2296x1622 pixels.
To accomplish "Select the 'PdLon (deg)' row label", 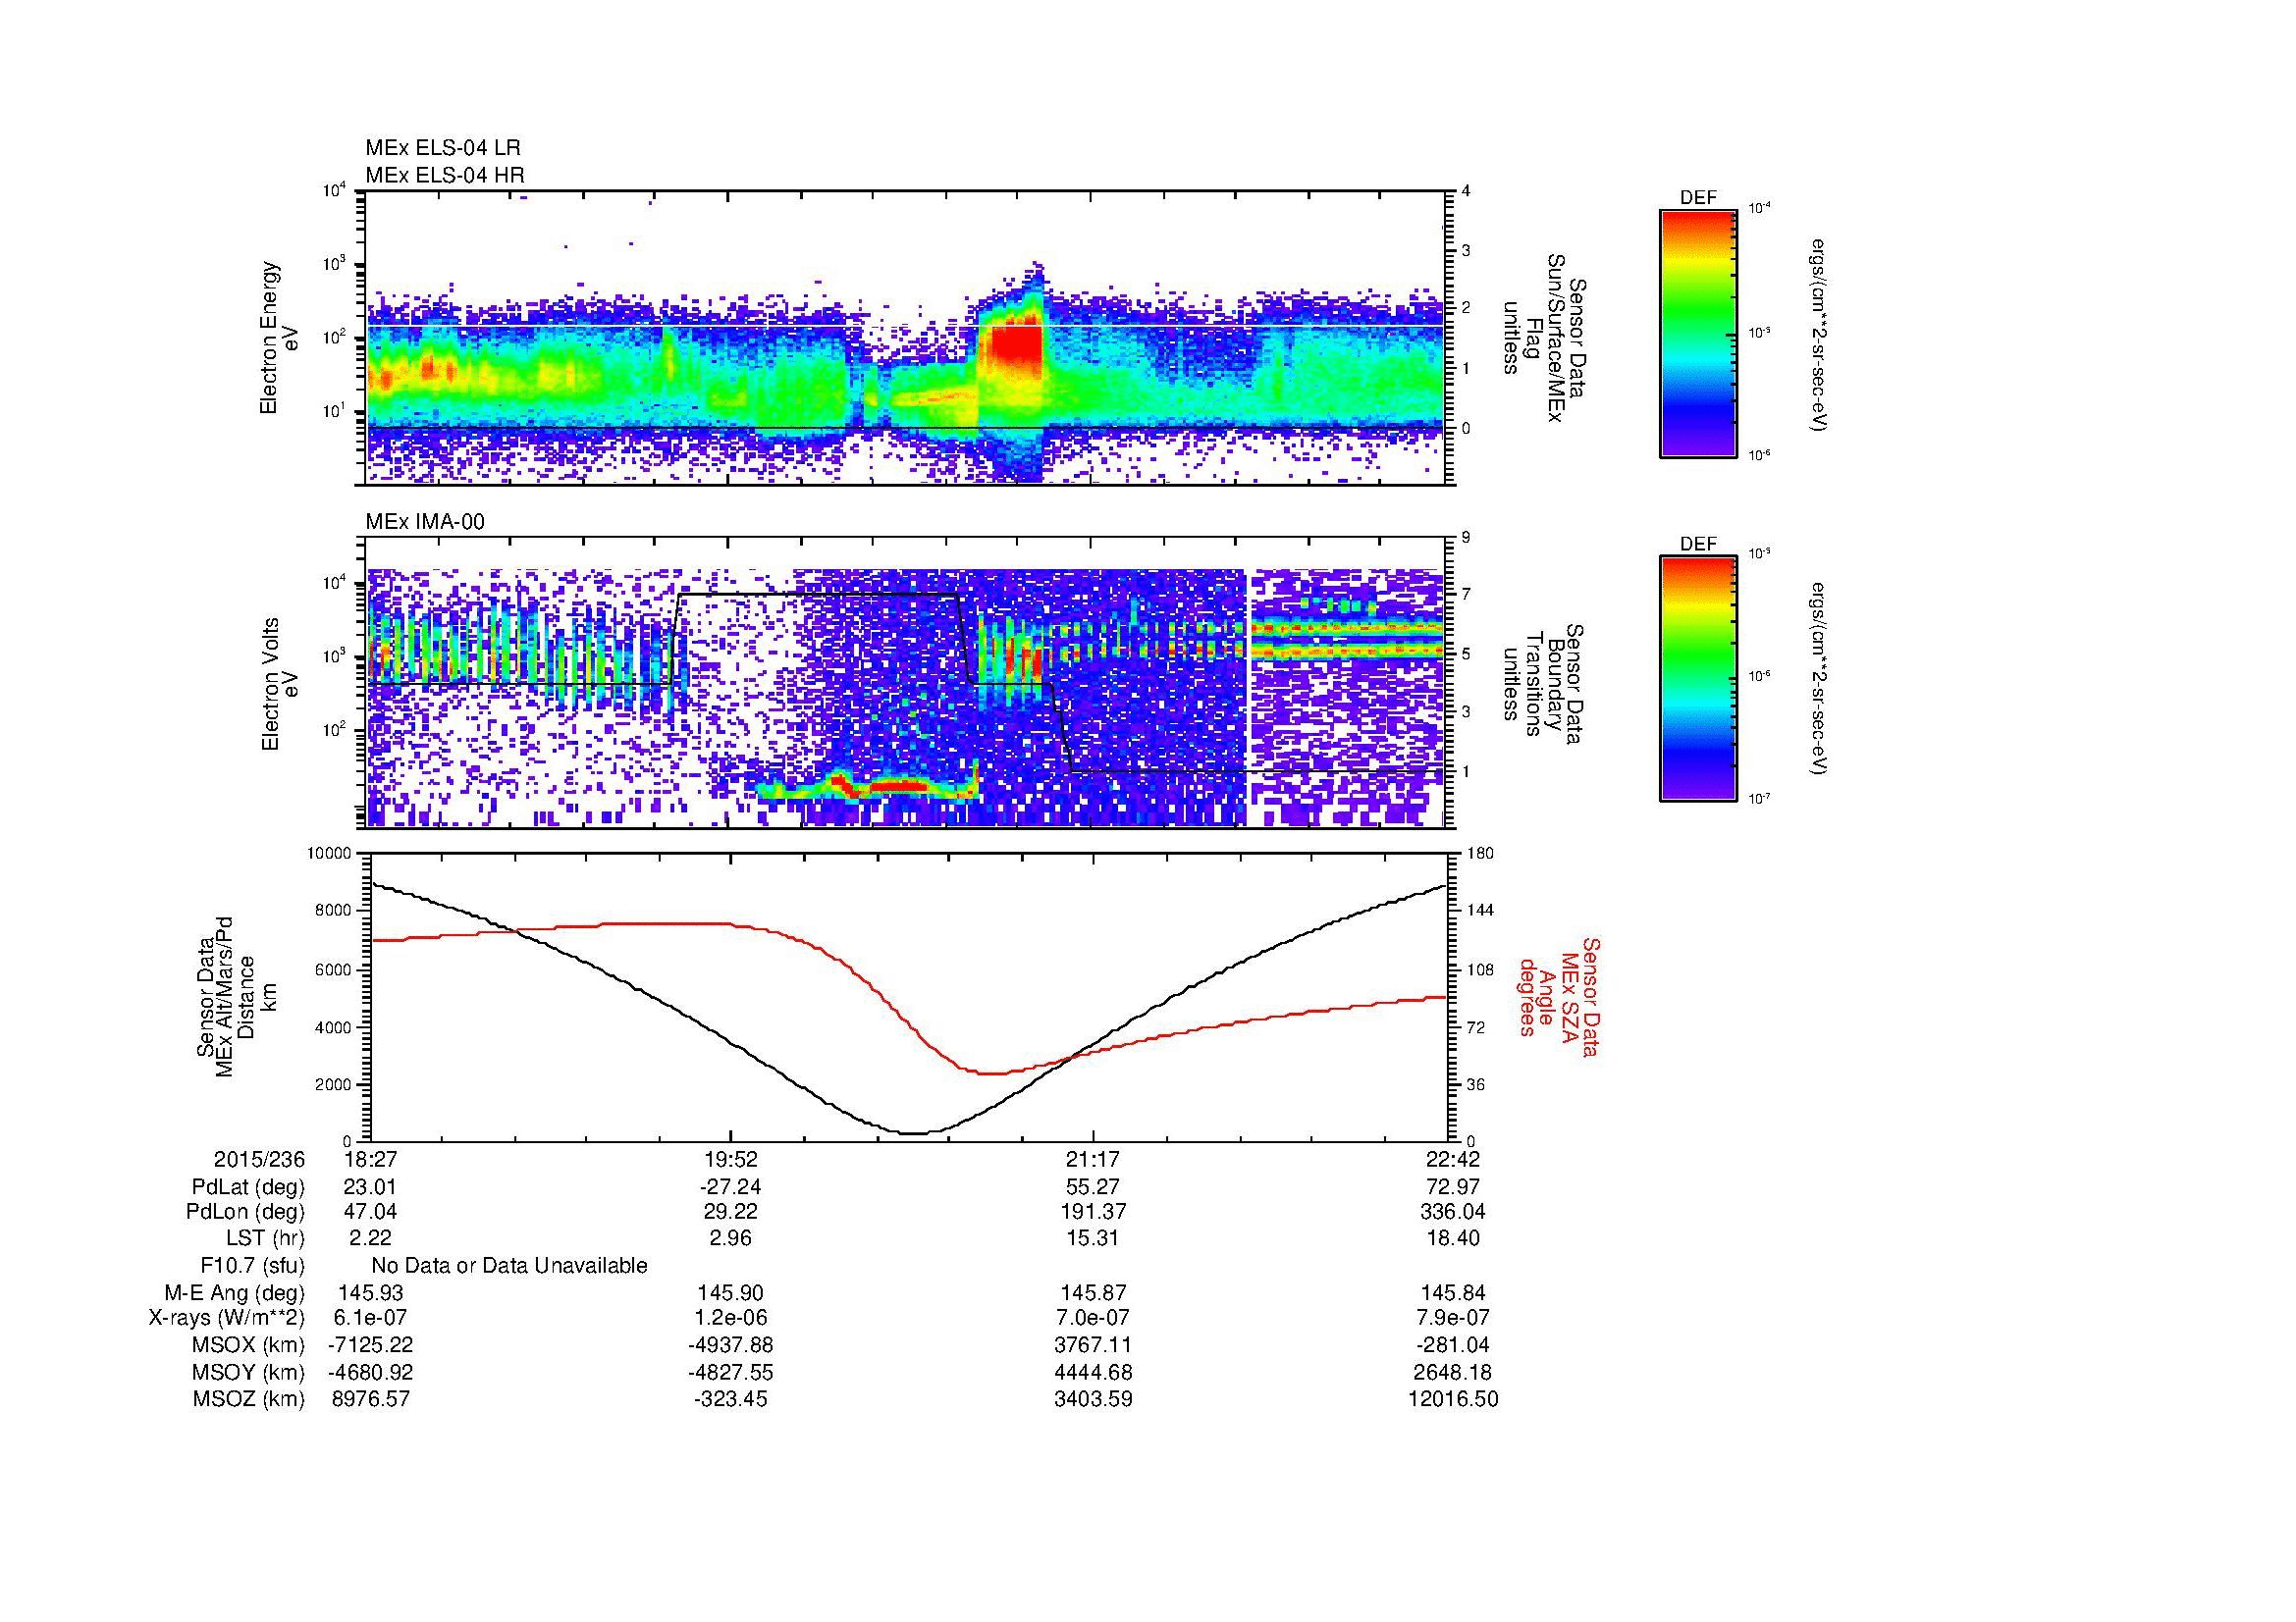I will tap(245, 1212).
